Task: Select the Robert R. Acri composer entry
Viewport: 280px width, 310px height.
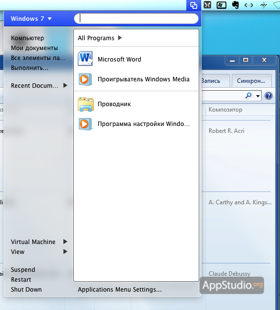Action: 226,131
